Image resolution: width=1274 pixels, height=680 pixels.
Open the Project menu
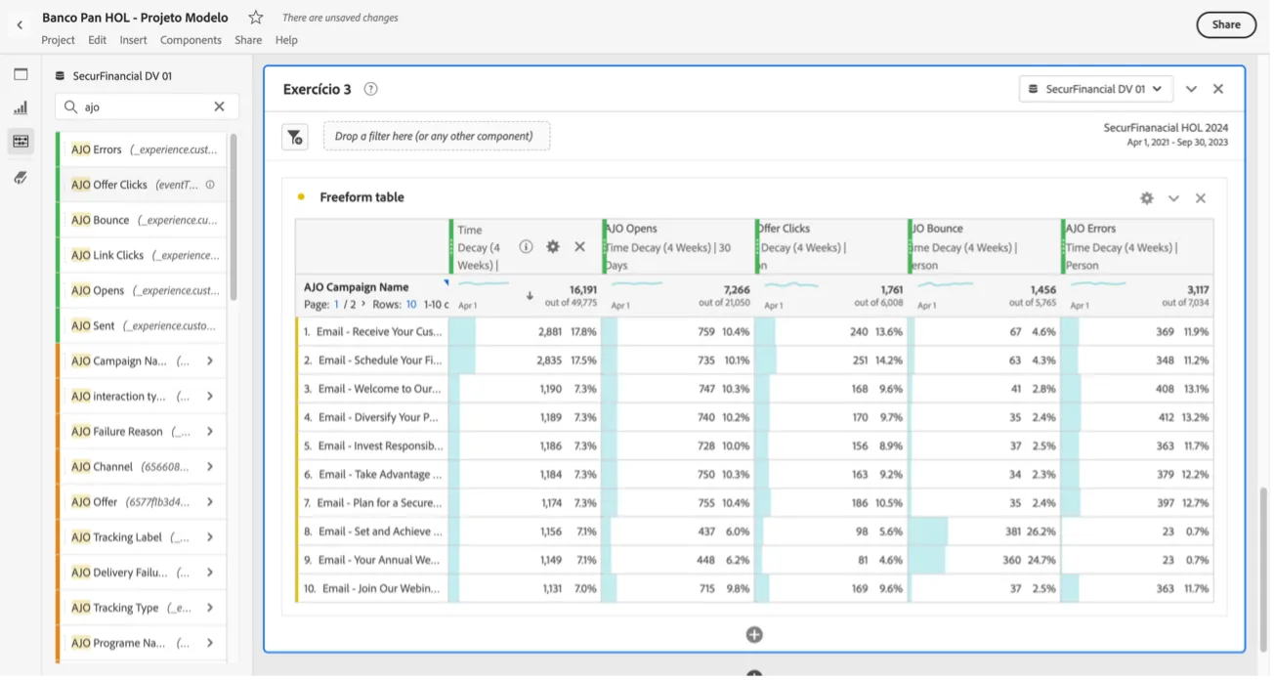pyautogui.click(x=58, y=40)
